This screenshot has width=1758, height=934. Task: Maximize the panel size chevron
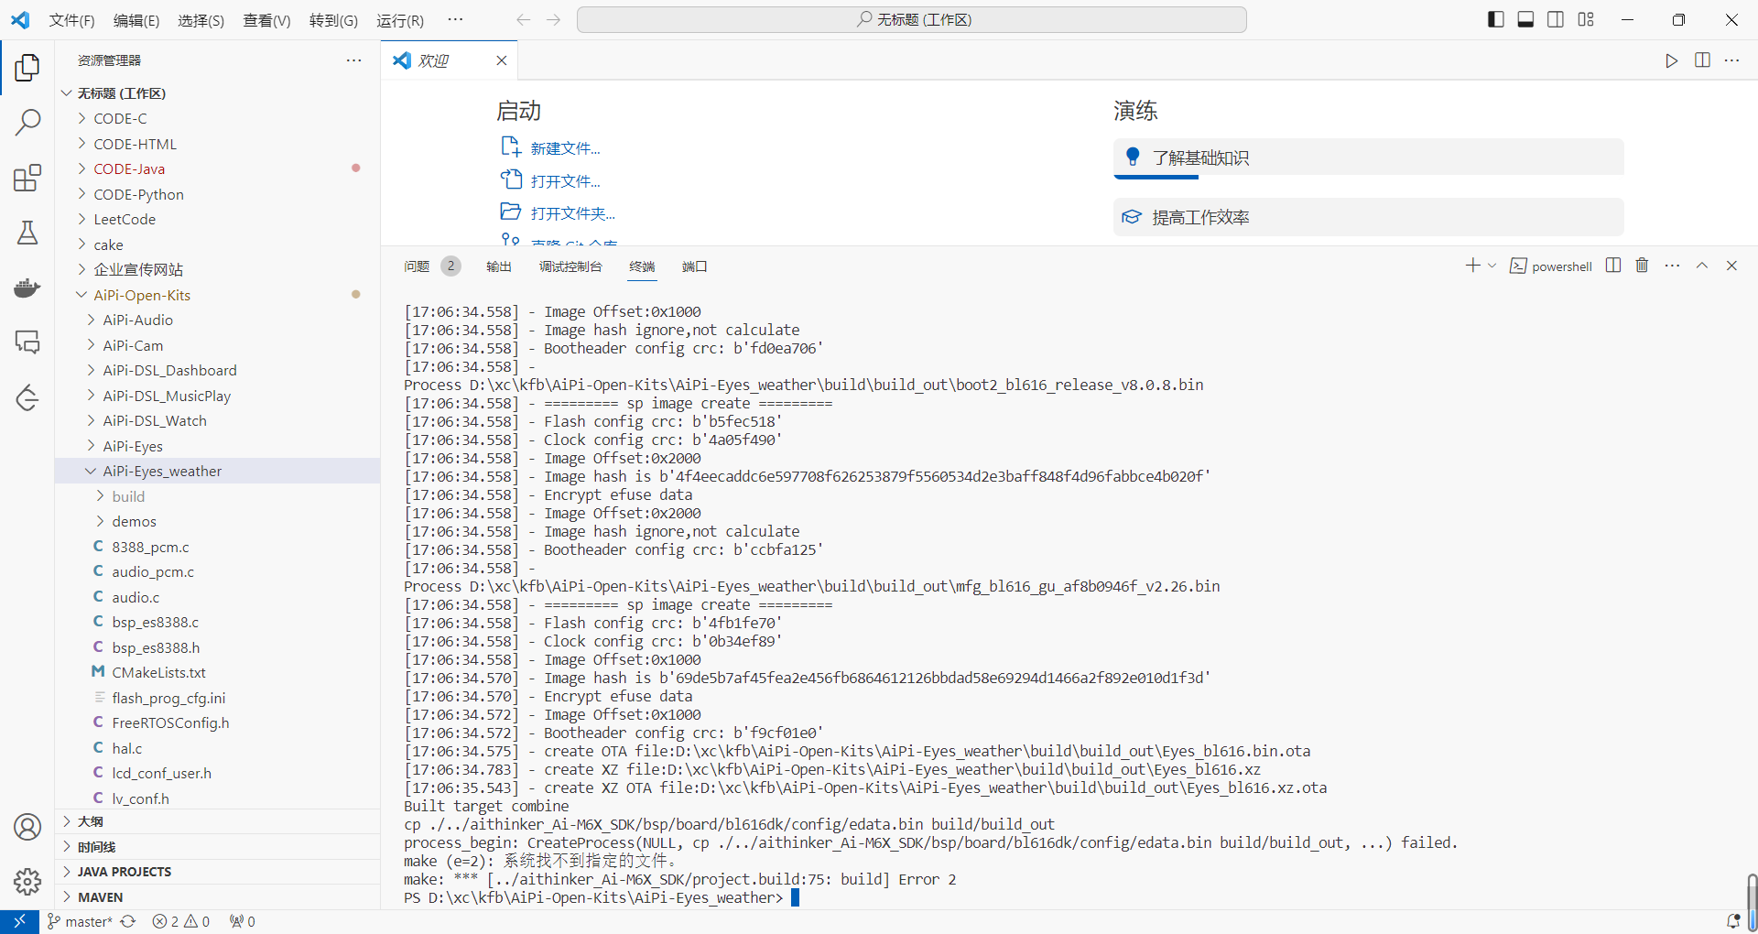1702,266
